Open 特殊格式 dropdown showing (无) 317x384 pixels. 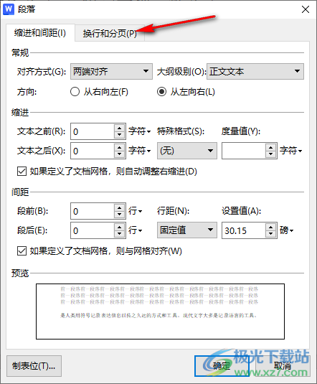point(187,151)
